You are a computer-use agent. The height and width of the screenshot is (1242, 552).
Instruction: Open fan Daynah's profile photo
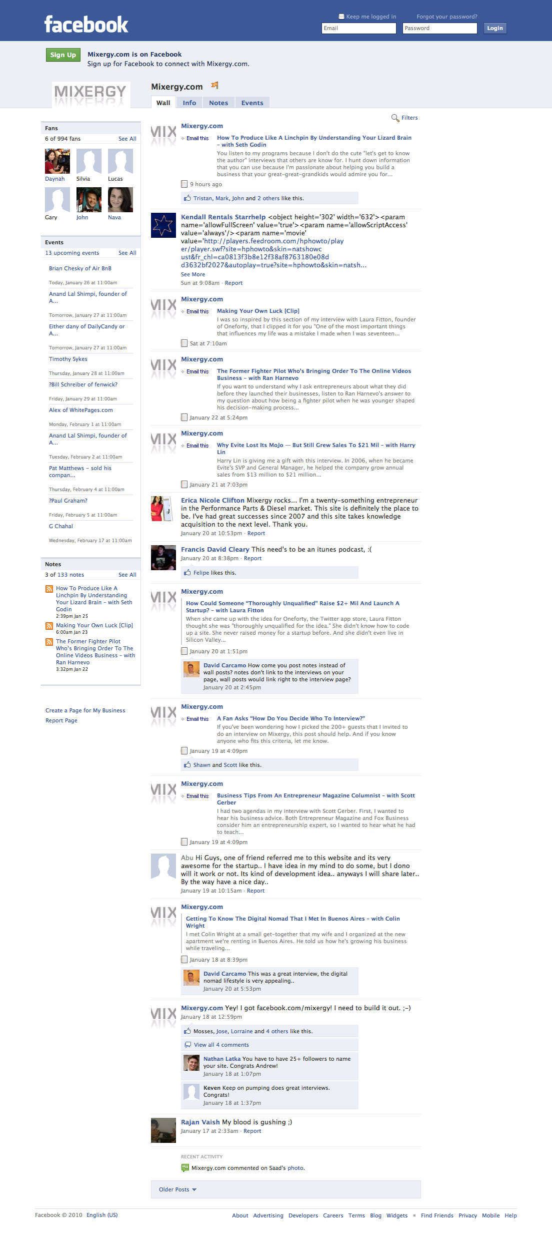tap(57, 161)
